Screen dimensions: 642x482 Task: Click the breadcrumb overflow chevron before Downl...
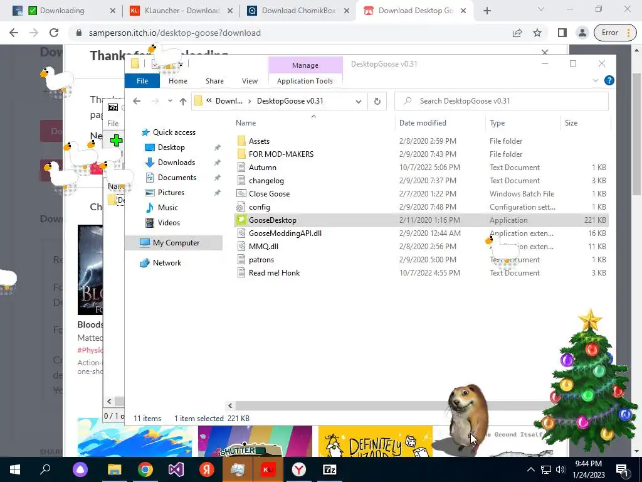pyautogui.click(x=209, y=100)
